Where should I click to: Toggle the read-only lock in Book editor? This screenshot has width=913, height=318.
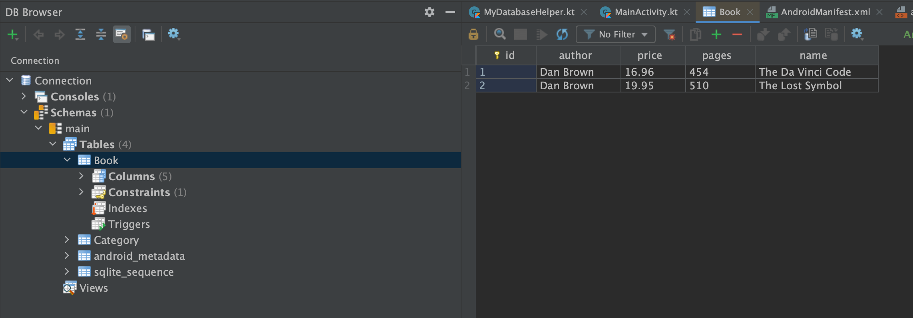pos(473,34)
